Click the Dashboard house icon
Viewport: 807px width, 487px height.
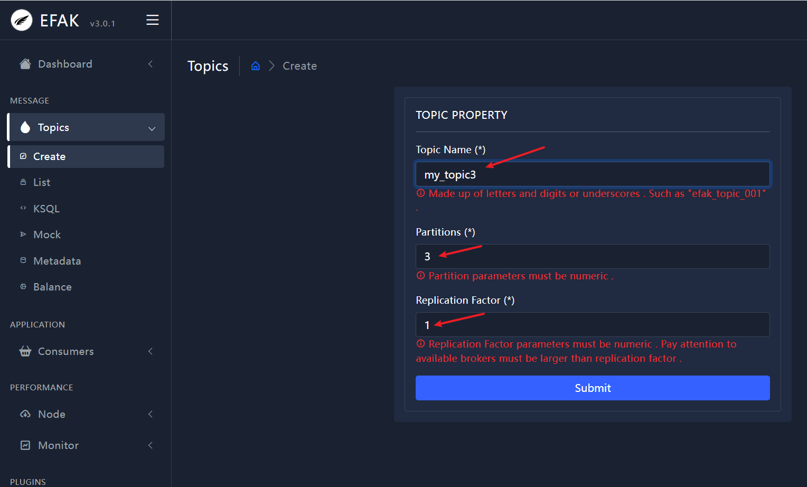pyautogui.click(x=25, y=64)
